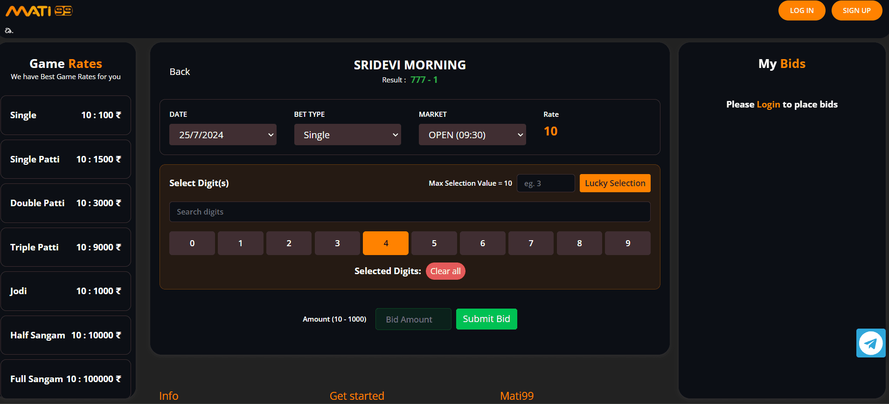Toggle the highlighted digit 4
This screenshot has height=404, width=889.
386,243
